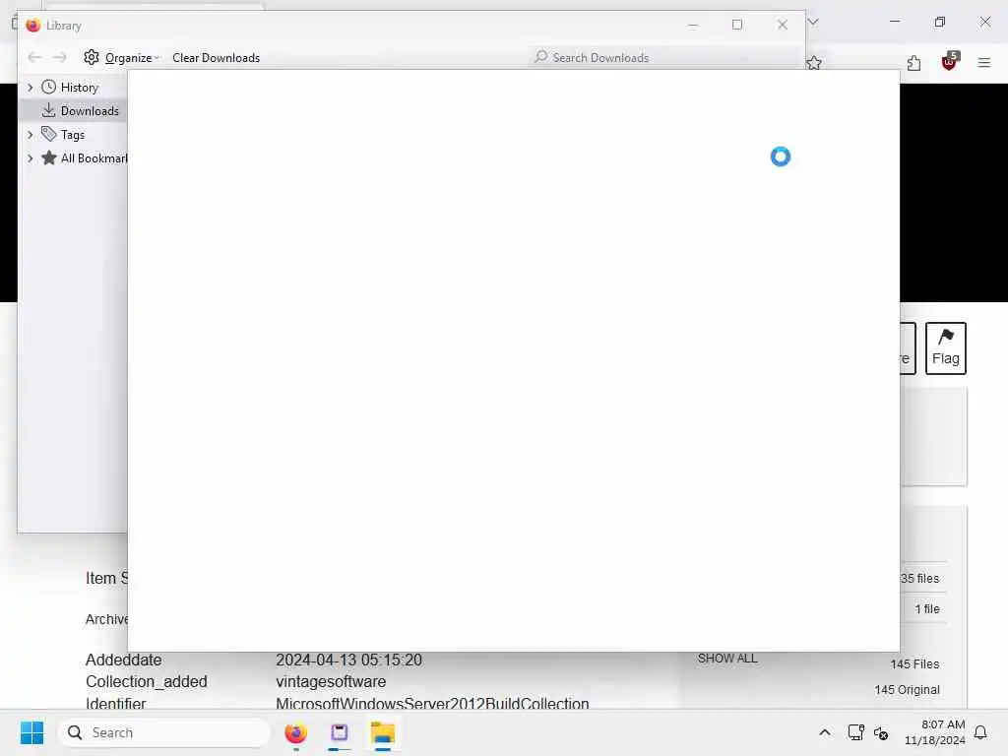Close the Library window

783,25
